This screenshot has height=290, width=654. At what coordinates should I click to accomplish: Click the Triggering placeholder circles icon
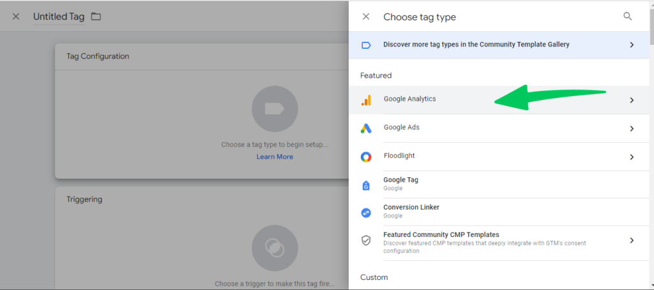(275, 248)
